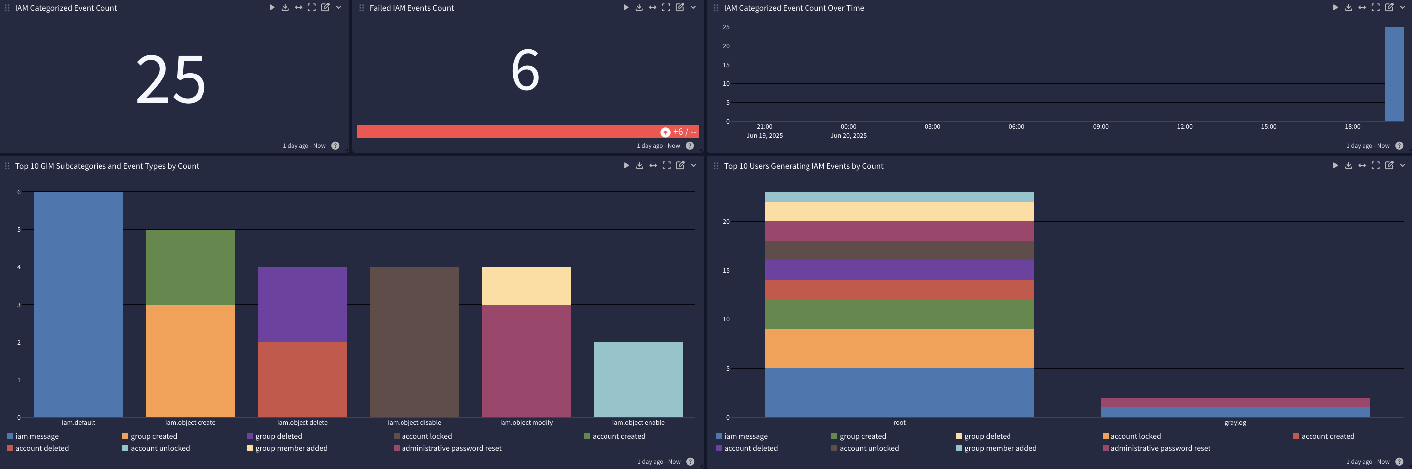Download Top 10 Users Generating IAM Events data

point(1348,166)
